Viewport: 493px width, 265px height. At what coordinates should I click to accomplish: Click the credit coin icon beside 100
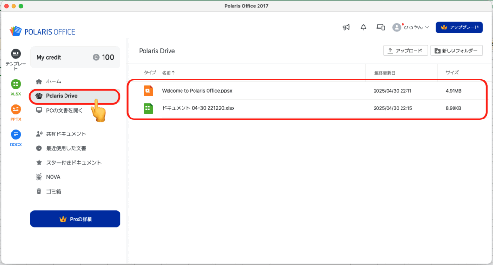point(96,57)
